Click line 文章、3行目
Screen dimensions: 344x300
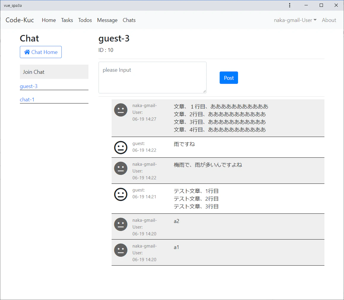click(x=220, y=122)
